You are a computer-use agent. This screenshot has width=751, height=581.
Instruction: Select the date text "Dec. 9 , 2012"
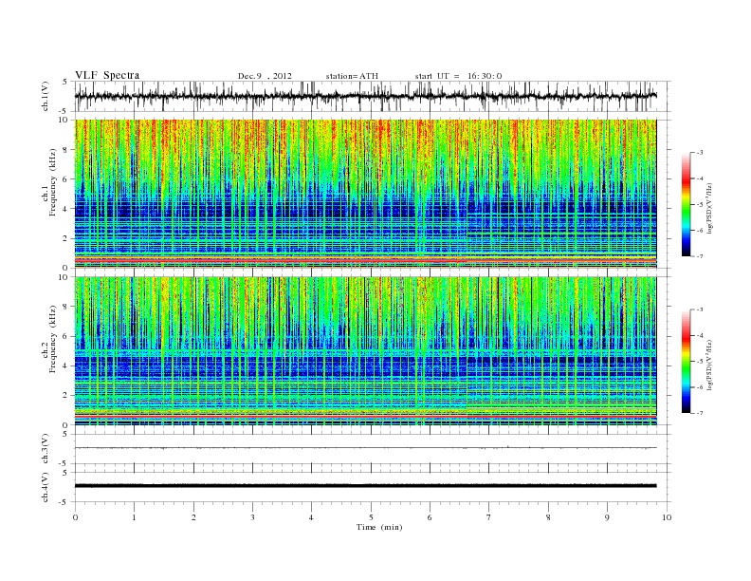265,76
